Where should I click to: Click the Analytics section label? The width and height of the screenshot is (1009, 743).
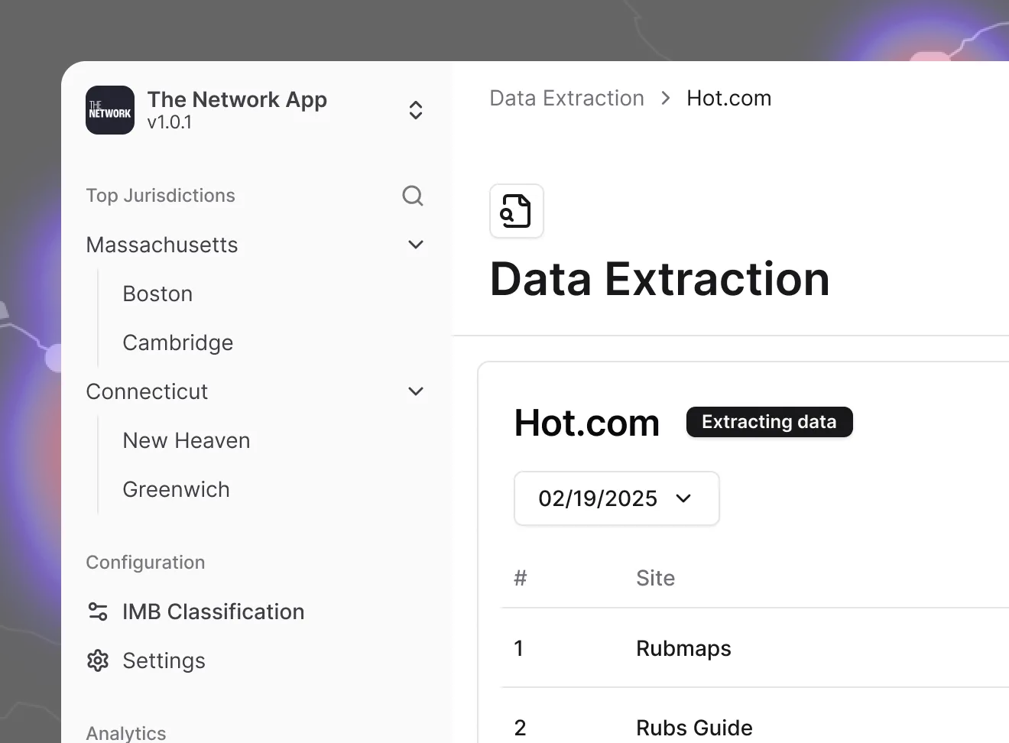pyautogui.click(x=126, y=733)
